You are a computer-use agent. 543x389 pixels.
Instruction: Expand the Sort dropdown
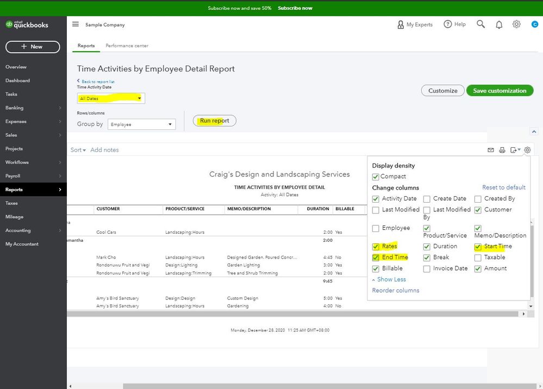[78, 150]
